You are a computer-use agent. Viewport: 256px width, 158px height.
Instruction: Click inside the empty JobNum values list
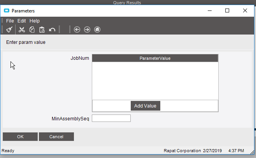pos(155,81)
